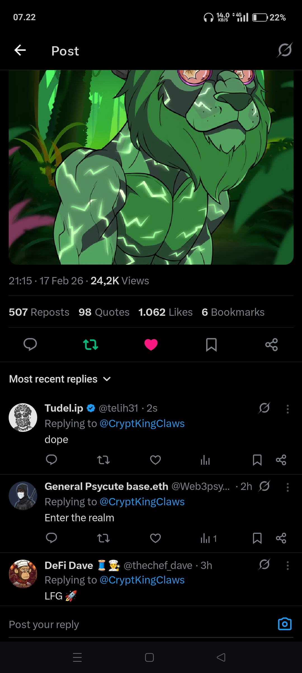Expand the Most recent replies sort dropdown
The image size is (302, 673).
coord(60,379)
